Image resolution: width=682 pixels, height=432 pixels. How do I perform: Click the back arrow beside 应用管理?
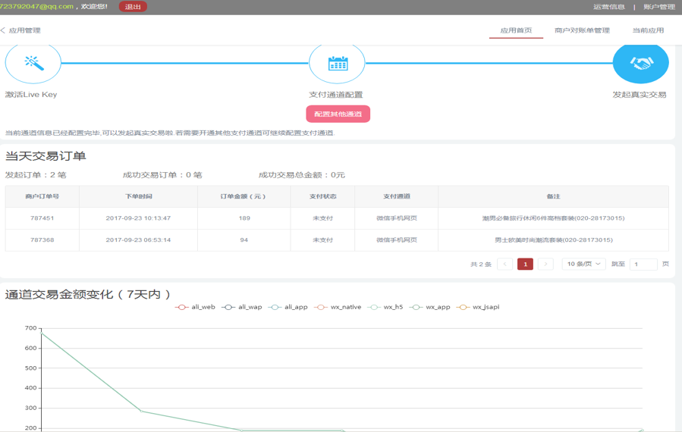click(x=4, y=30)
